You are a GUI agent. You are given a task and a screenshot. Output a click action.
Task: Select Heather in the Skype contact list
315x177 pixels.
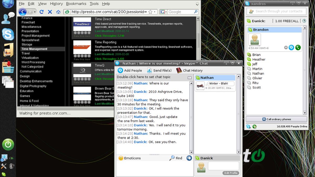(x=259, y=60)
